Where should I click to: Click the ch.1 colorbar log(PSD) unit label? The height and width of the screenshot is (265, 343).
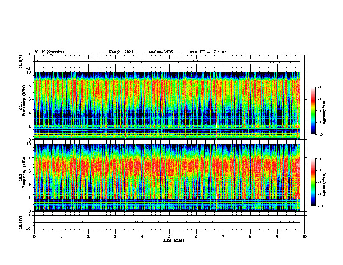324,113
